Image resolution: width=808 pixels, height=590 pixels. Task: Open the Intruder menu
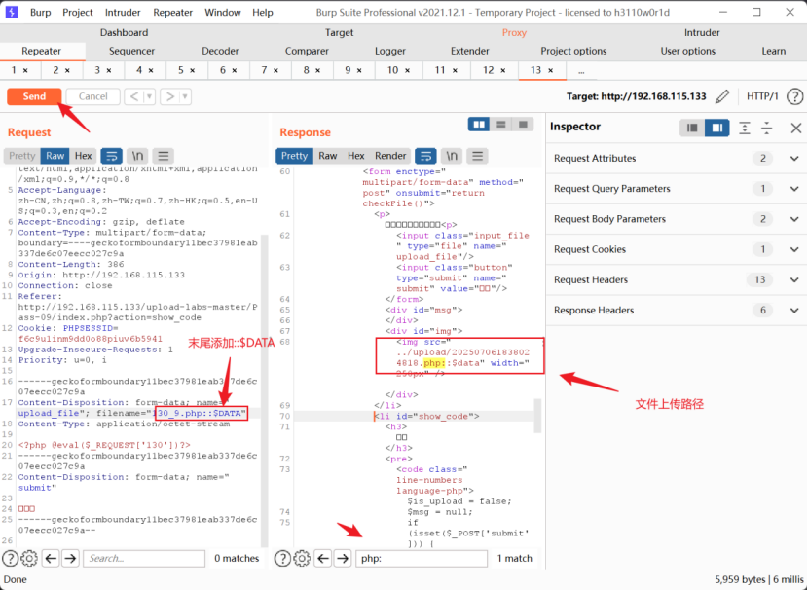(x=123, y=13)
